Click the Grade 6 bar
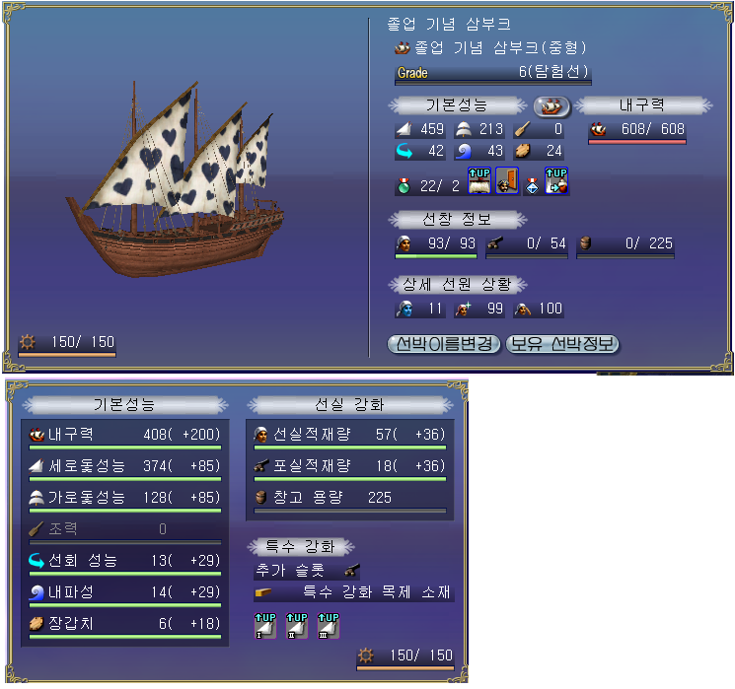 point(492,74)
